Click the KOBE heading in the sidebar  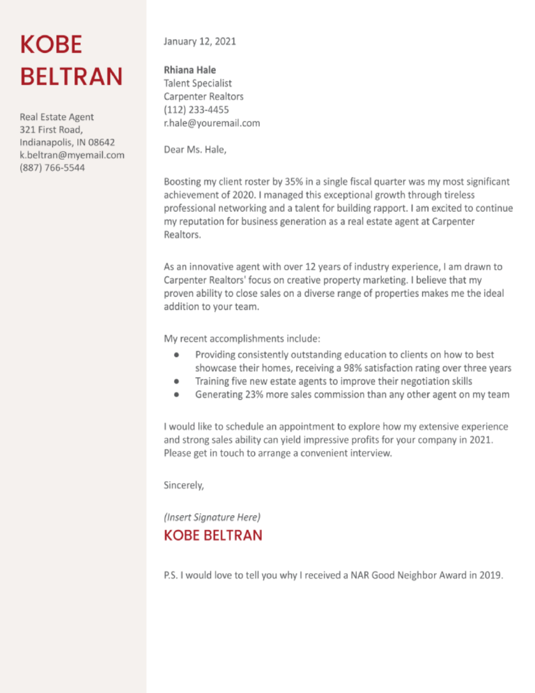pyautogui.click(x=52, y=44)
